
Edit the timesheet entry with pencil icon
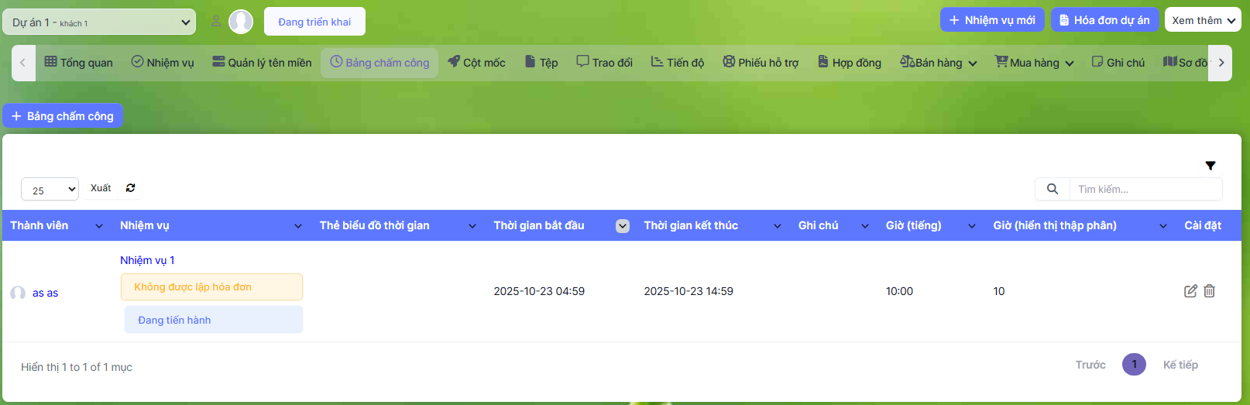click(1190, 291)
